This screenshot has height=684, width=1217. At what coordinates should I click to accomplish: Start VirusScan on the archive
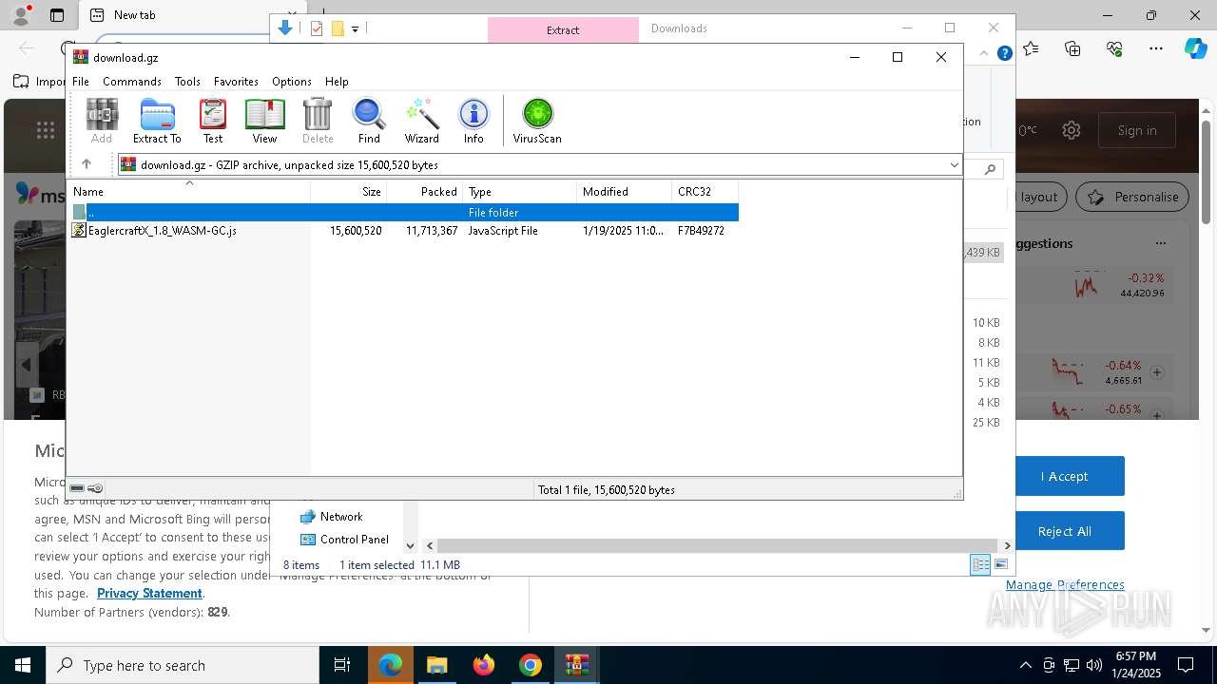[537, 121]
